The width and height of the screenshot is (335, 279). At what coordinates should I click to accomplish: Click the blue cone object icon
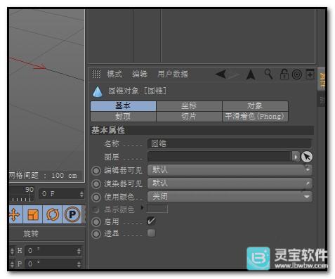[x=98, y=91]
